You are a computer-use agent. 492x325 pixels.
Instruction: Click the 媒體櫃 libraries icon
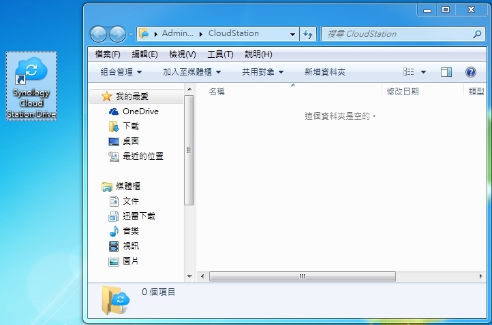coord(107,186)
